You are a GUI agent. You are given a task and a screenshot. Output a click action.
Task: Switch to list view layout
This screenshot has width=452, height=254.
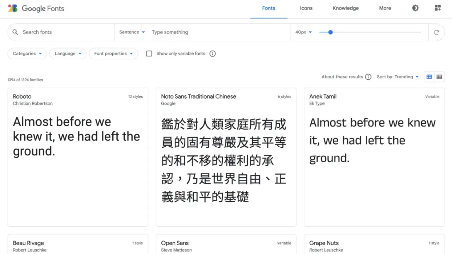pos(439,77)
